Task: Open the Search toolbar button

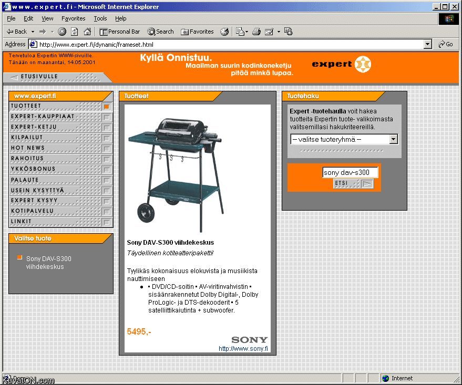Action: click(x=160, y=32)
